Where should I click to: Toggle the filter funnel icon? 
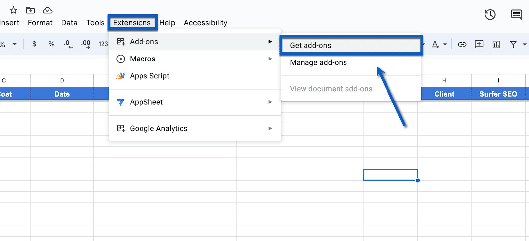click(x=513, y=44)
